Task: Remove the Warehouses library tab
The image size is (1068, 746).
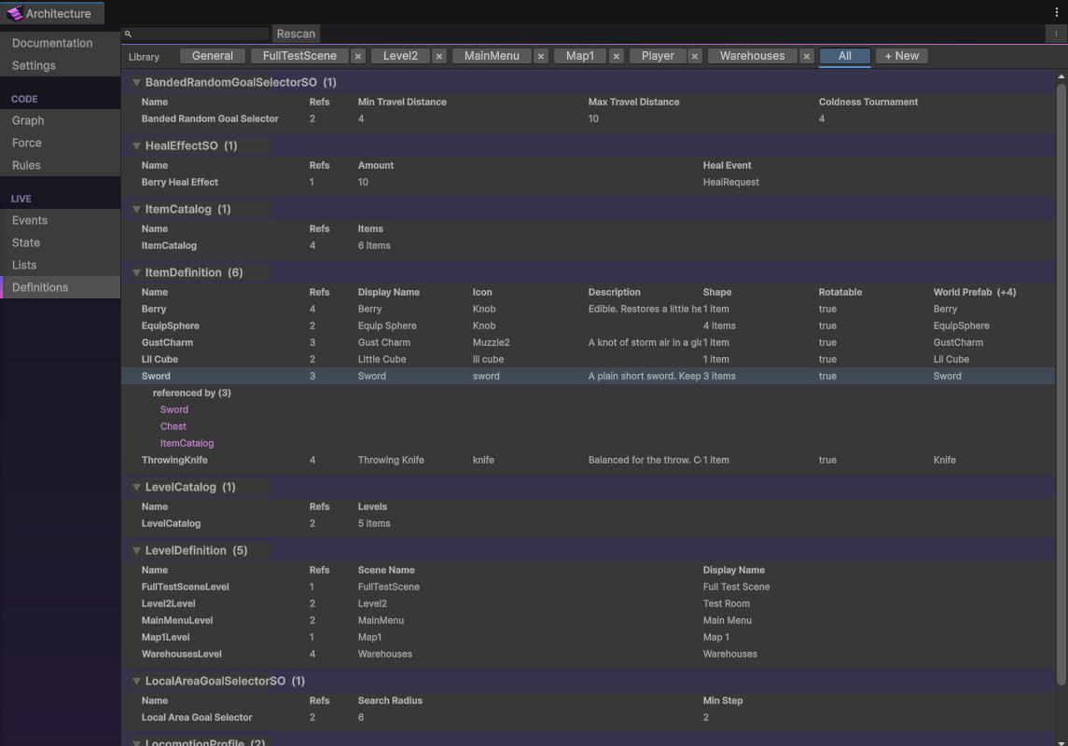Action: click(807, 56)
